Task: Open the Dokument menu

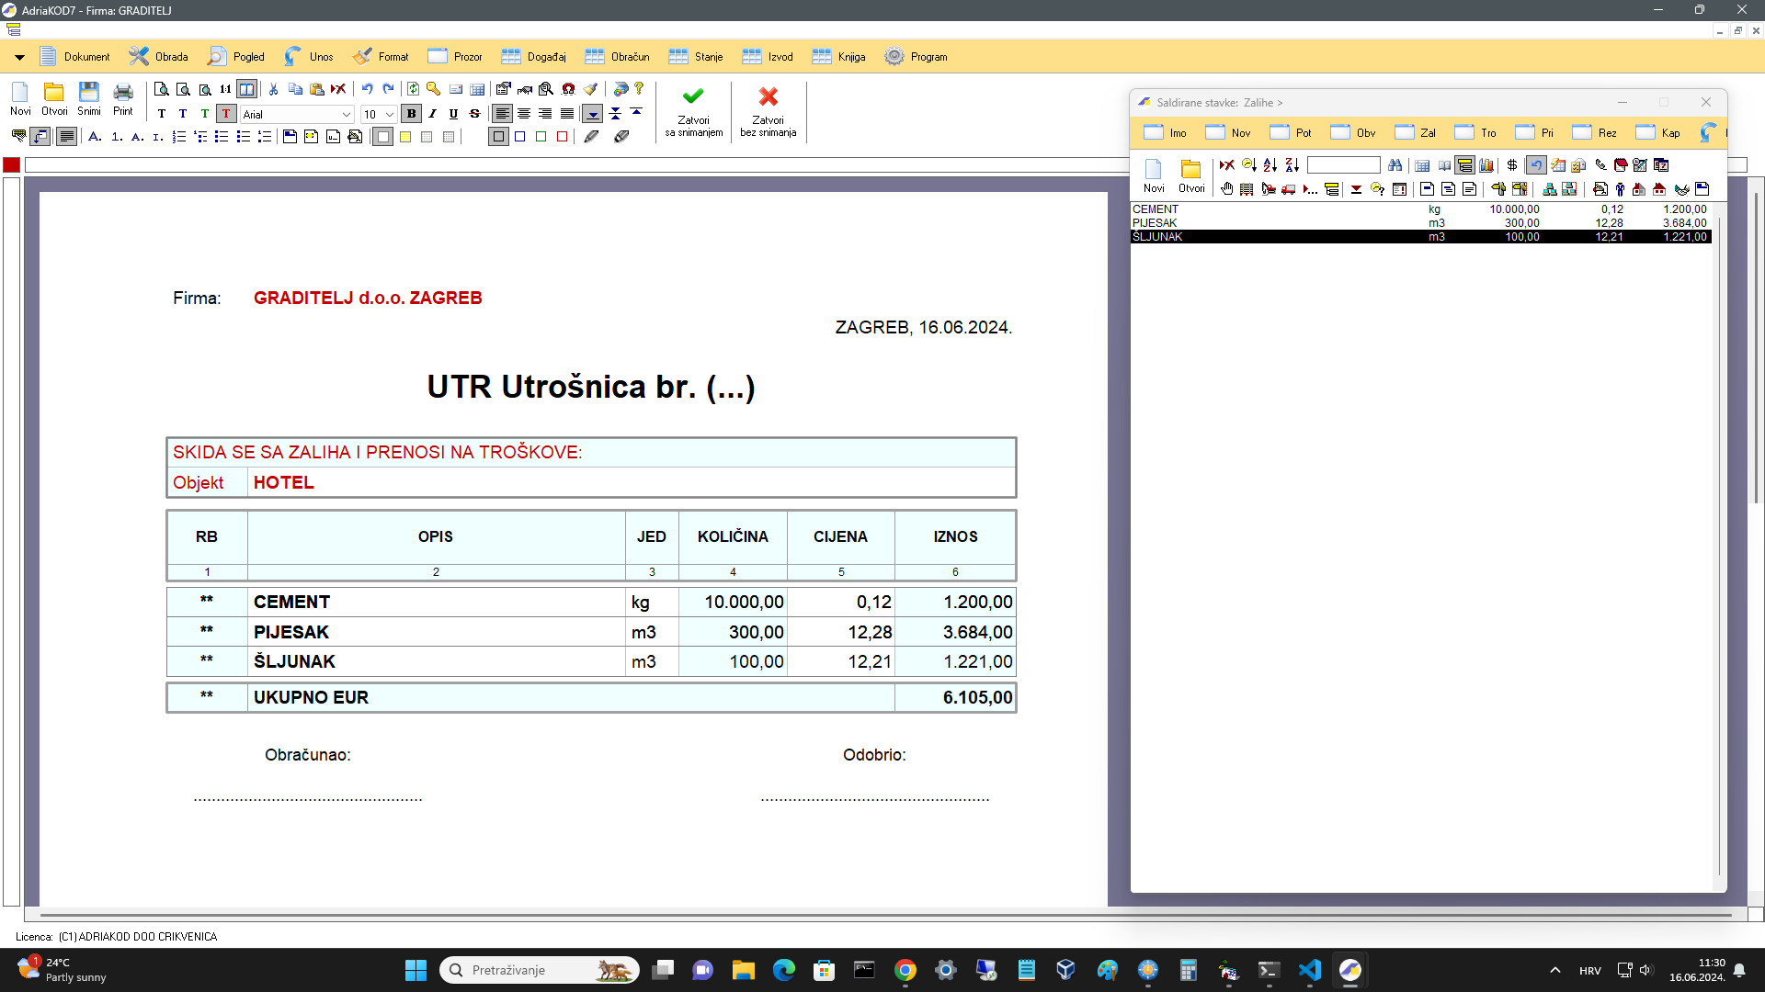Action: point(75,57)
